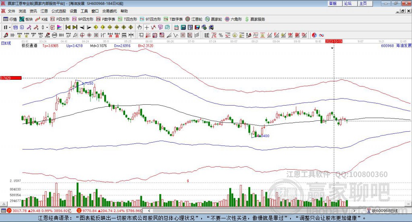Toggle the crosshair cursor tool

pos(146,27)
